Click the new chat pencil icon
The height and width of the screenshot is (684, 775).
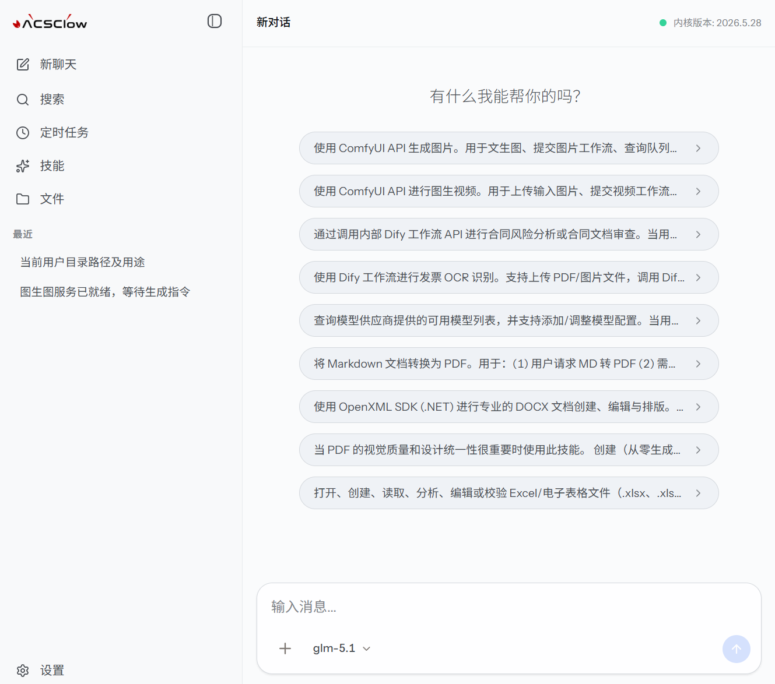tap(23, 65)
